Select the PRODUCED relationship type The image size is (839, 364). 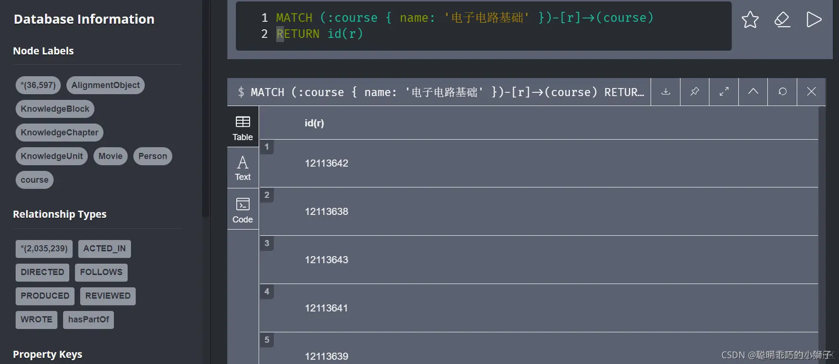pyautogui.click(x=45, y=296)
